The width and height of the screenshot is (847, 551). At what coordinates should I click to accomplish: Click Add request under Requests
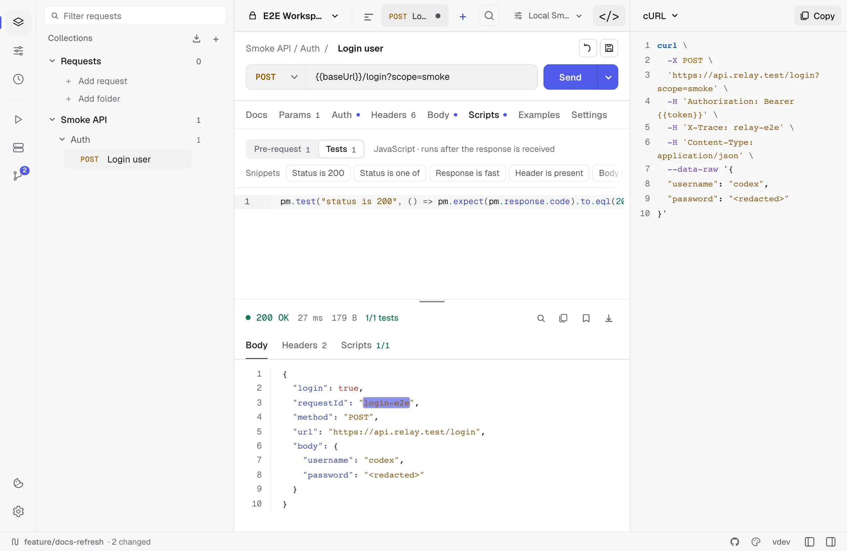tap(97, 81)
